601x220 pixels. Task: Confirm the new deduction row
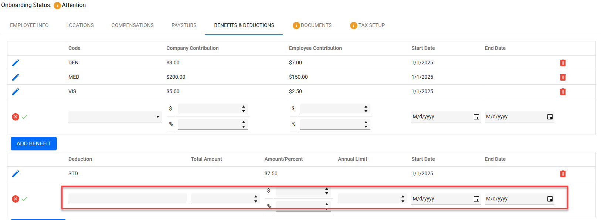[x=24, y=199]
